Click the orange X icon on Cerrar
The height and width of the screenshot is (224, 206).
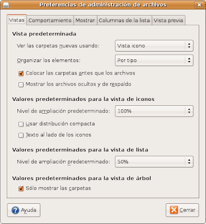(174, 210)
